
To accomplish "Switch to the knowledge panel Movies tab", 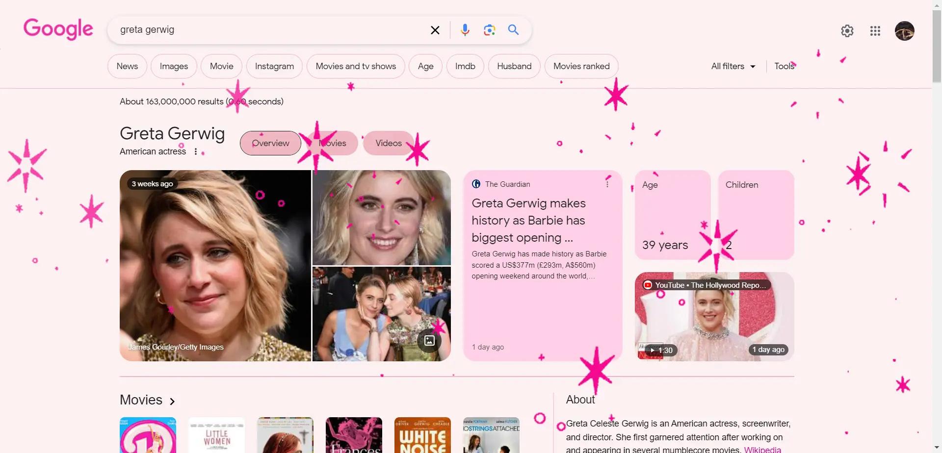I will click(x=332, y=143).
